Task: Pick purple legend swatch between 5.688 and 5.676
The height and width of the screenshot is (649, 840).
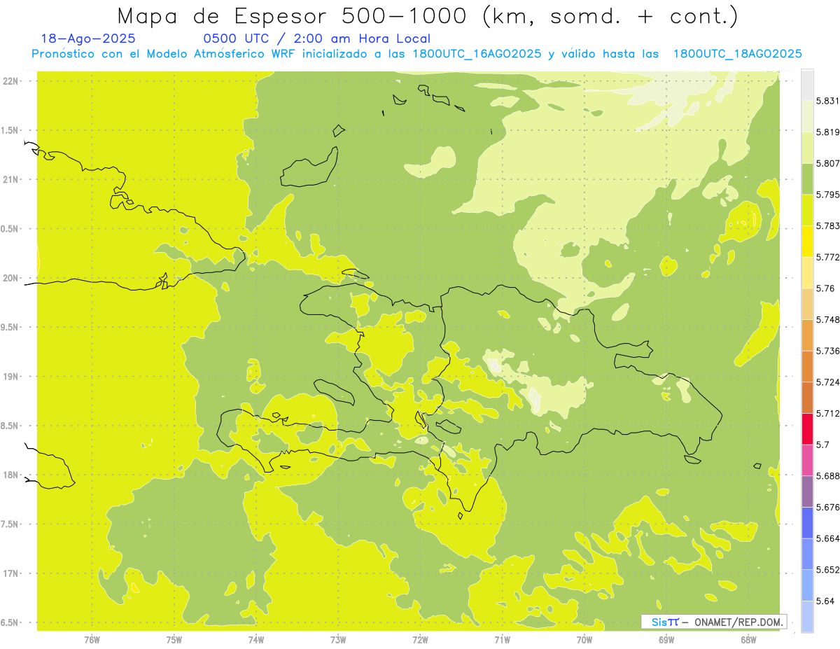Action: (x=807, y=491)
